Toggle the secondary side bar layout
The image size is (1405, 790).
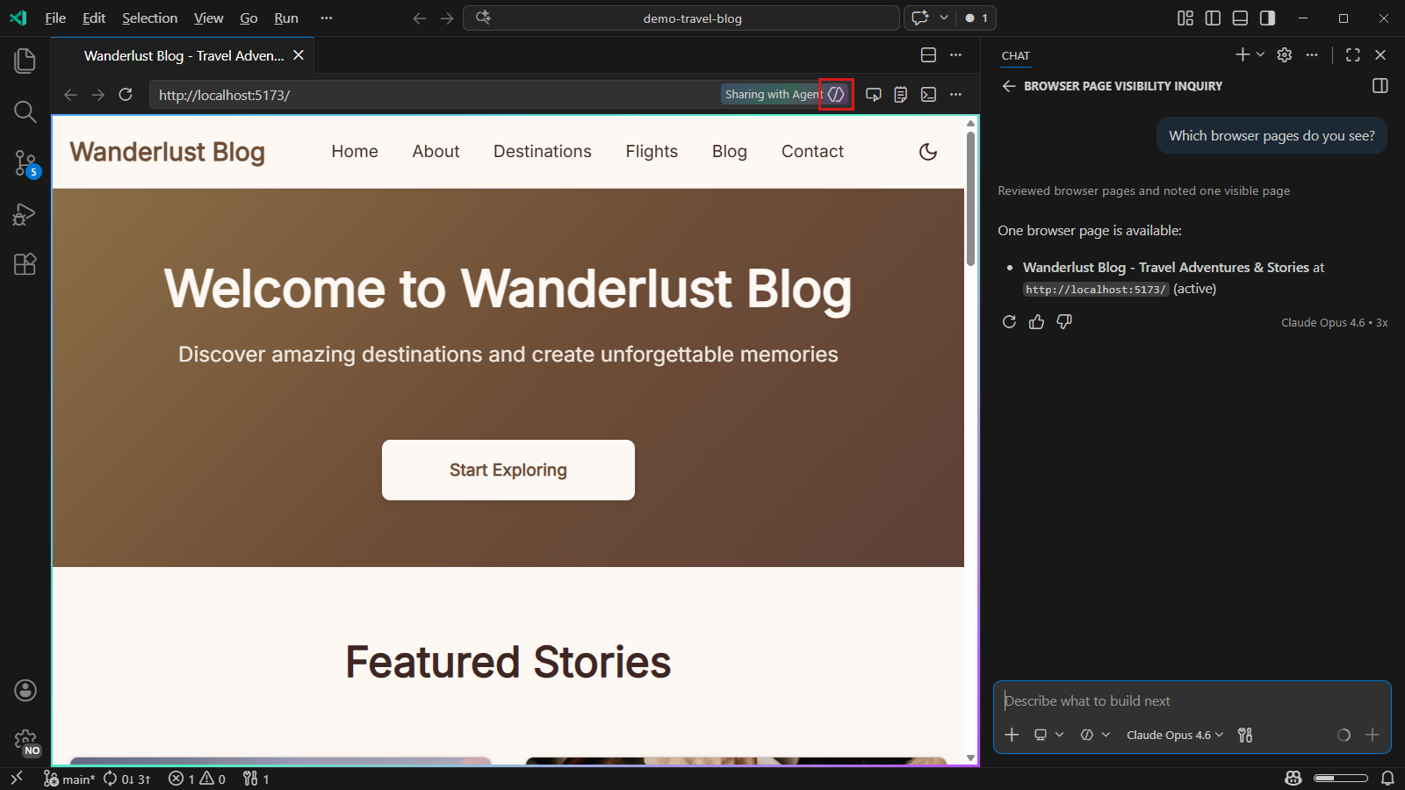[1267, 18]
